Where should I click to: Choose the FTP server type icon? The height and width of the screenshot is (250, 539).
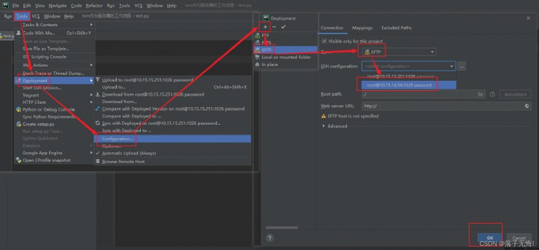click(x=257, y=36)
